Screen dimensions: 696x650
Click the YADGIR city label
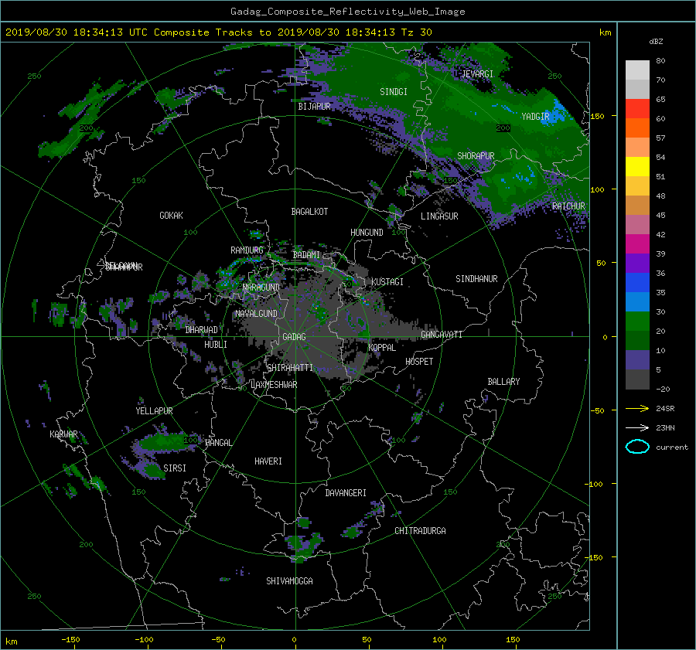[535, 117]
